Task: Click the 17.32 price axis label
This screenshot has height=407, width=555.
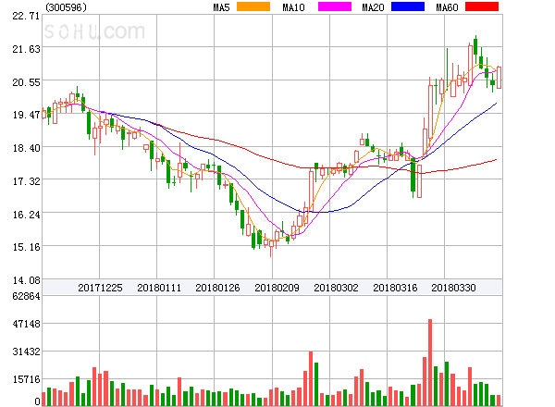Action: pyautogui.click(x=26, y=181)
